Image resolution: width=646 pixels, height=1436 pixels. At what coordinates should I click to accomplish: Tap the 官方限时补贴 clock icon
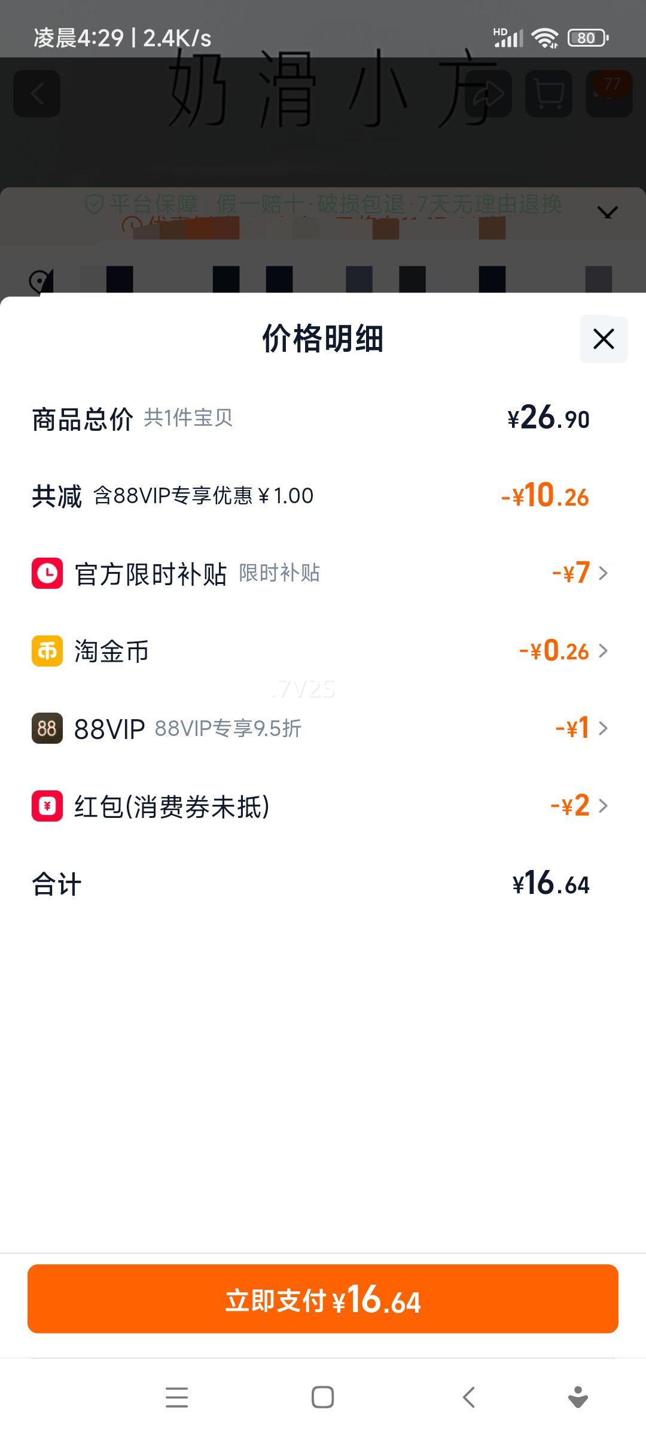[47, 573]
